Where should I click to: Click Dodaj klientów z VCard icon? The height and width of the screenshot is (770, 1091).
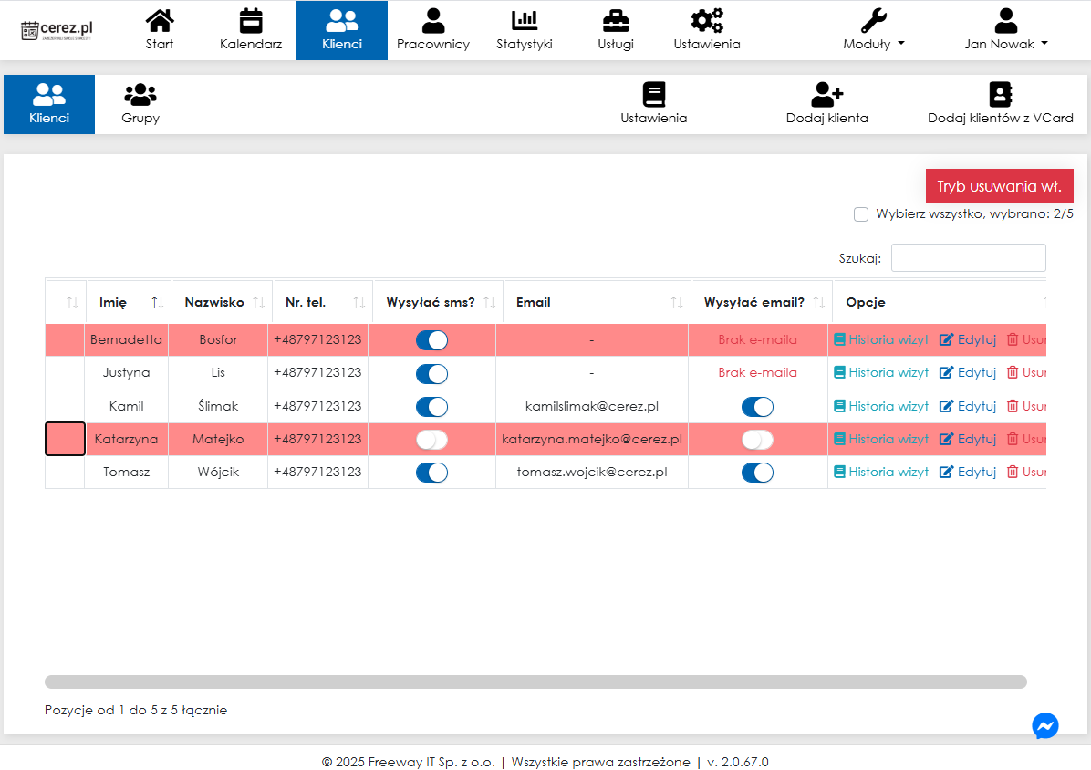(x=1001, y=95)
